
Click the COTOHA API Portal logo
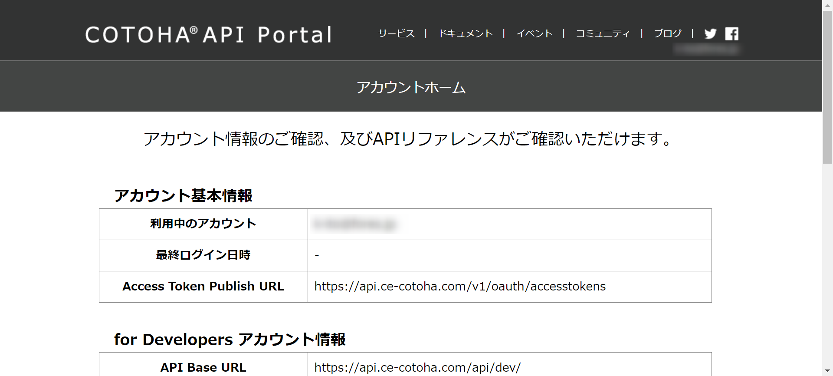tap(209, 35)
